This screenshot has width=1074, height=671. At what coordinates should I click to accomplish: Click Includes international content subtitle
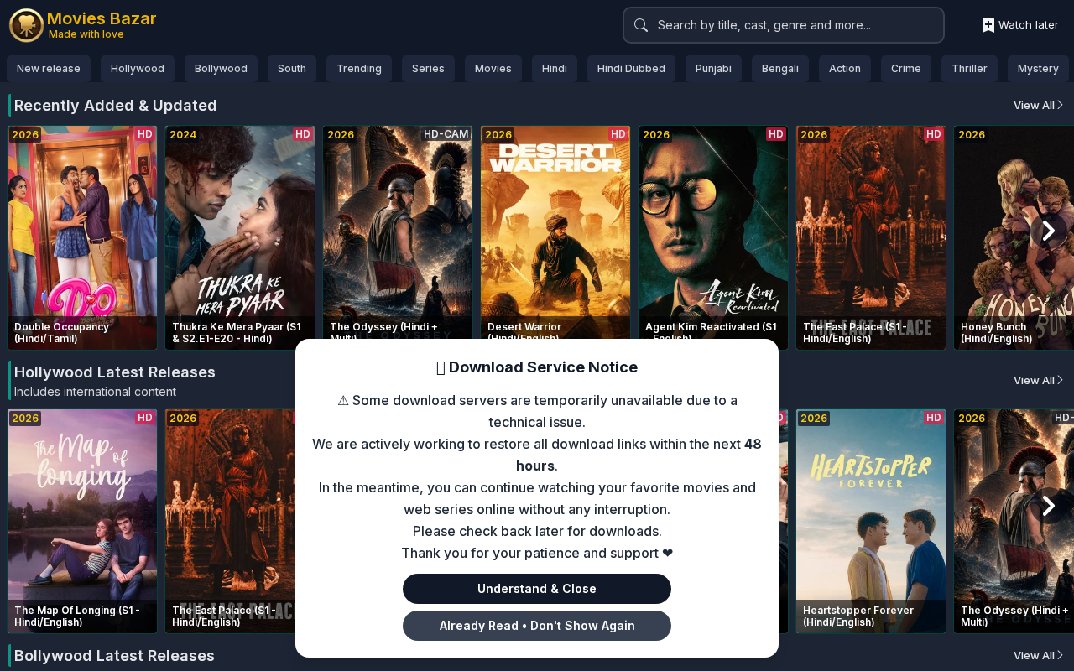point(95,392)
